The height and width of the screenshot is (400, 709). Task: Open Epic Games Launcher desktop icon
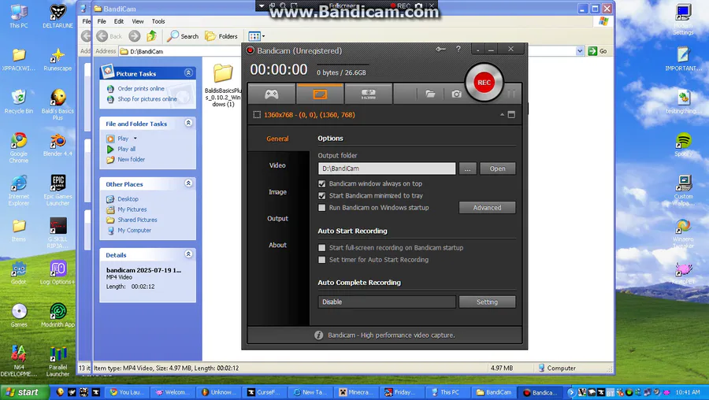(58, 190)
